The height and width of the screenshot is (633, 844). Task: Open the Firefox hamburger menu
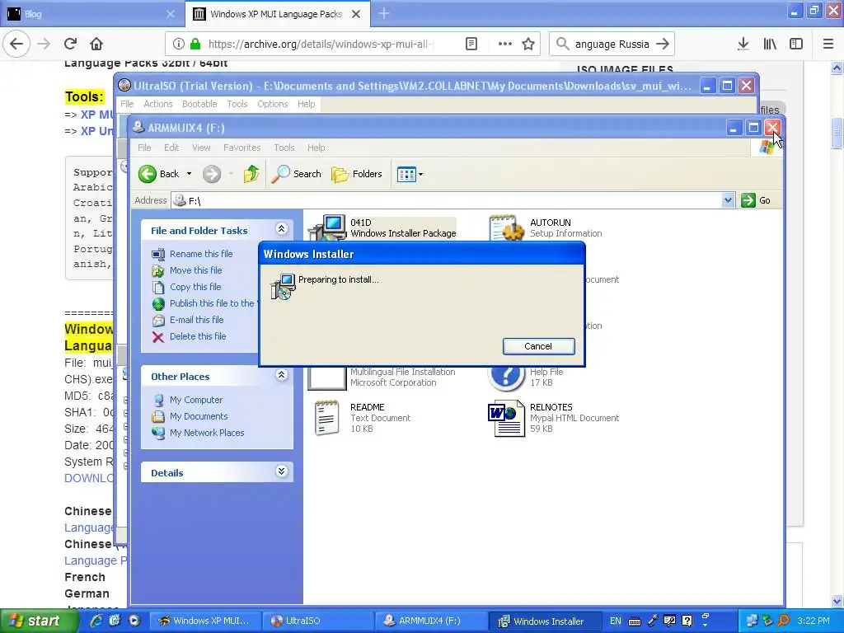828,44
